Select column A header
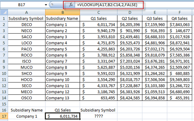Viewport: 194px width, 121px height. pos(27,12)
